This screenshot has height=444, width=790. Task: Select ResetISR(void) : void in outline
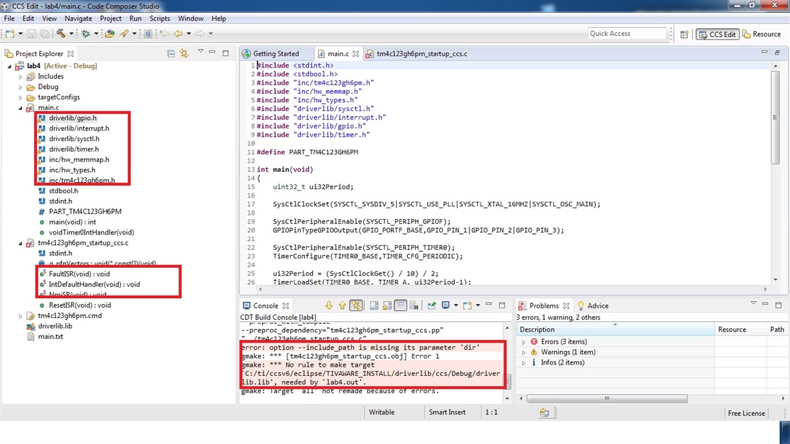pyautogui.click(x=80, y=305)
